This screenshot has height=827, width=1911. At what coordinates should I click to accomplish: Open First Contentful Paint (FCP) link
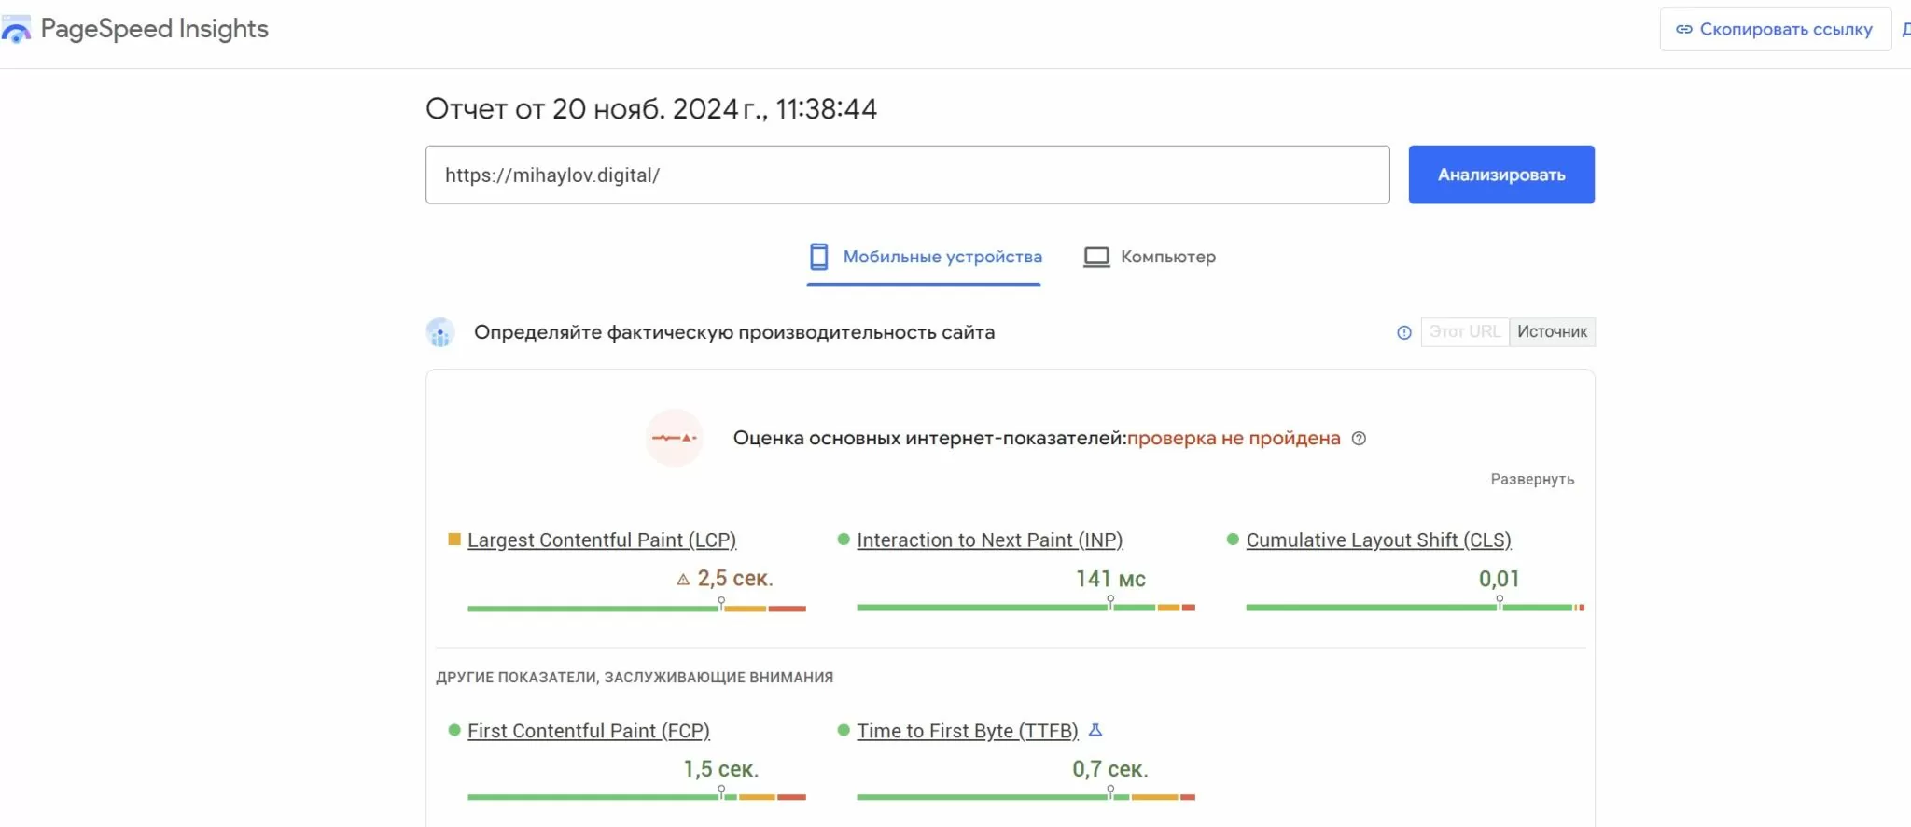coord(589,731)
